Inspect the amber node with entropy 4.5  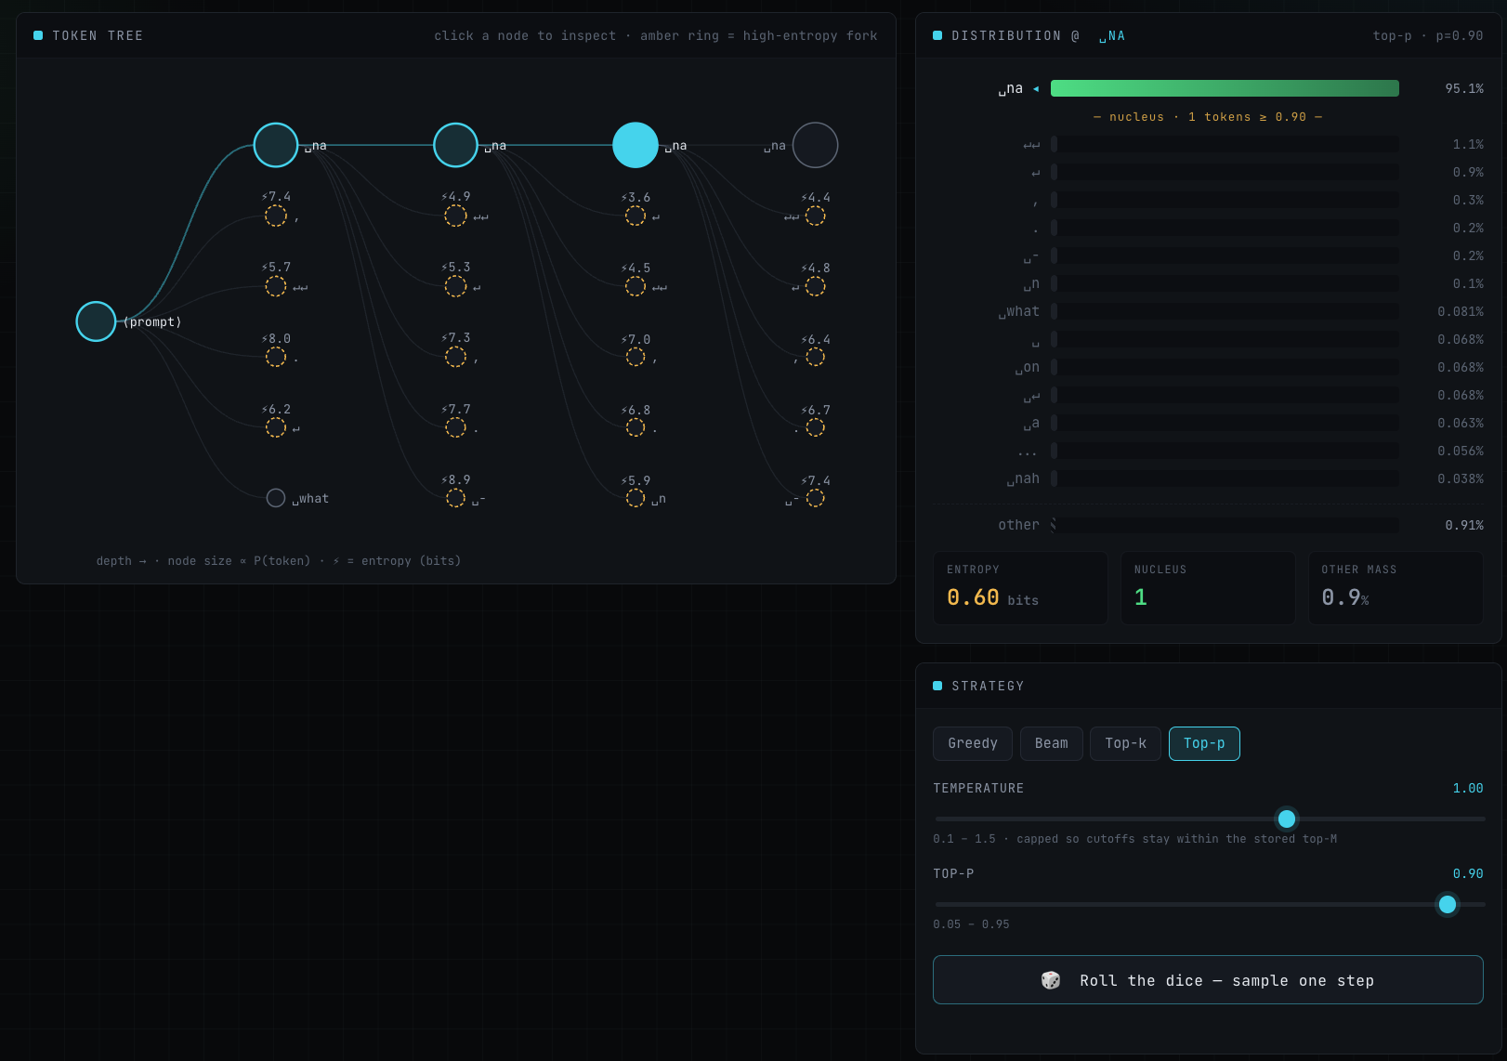coord(636,286)
